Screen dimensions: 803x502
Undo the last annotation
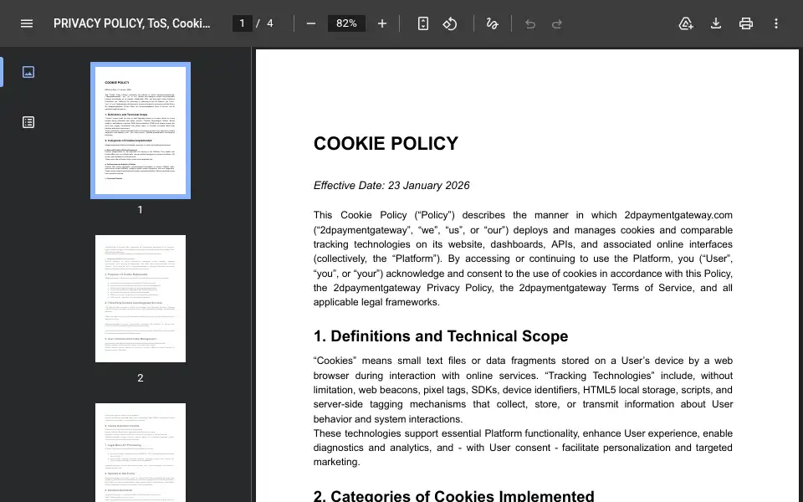530,23
